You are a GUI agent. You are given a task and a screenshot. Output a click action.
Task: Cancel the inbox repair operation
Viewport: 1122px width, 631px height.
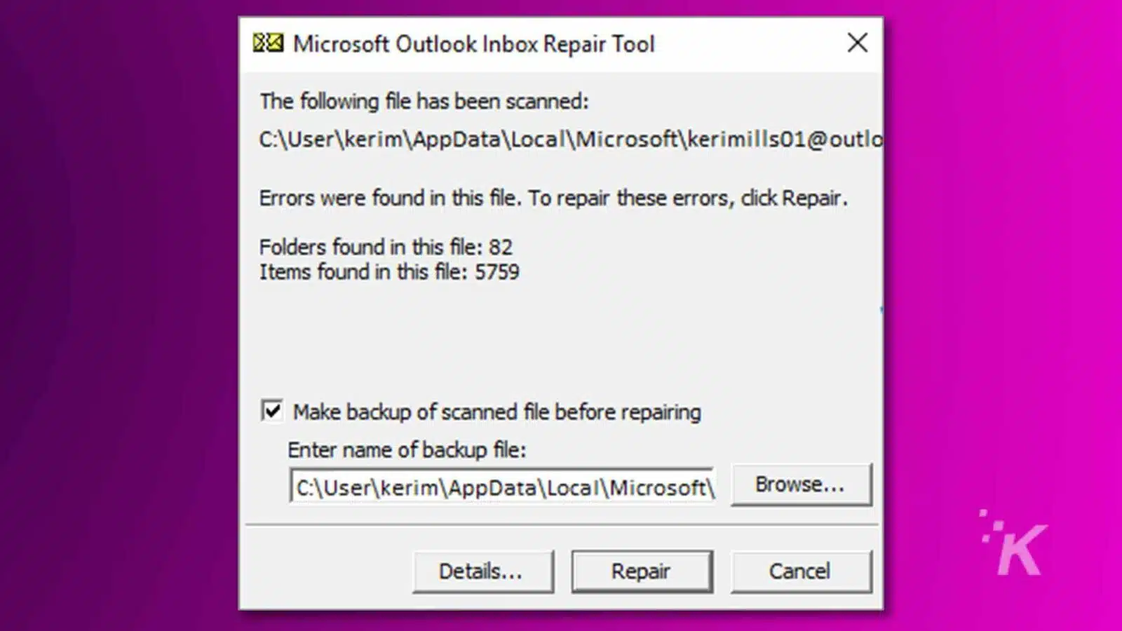(801, 571)
